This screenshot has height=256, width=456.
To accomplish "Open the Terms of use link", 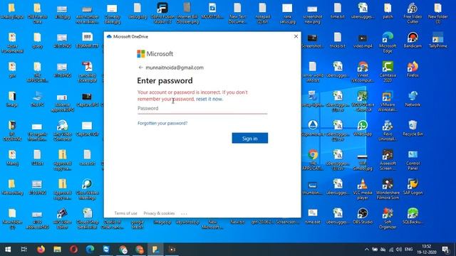I will point(125,213).
